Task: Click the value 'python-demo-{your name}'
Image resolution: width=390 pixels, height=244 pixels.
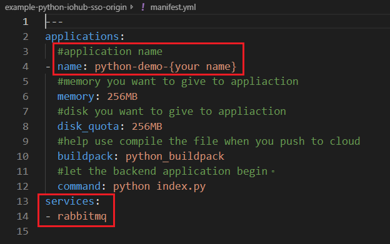Action: [x=166, y=67]
